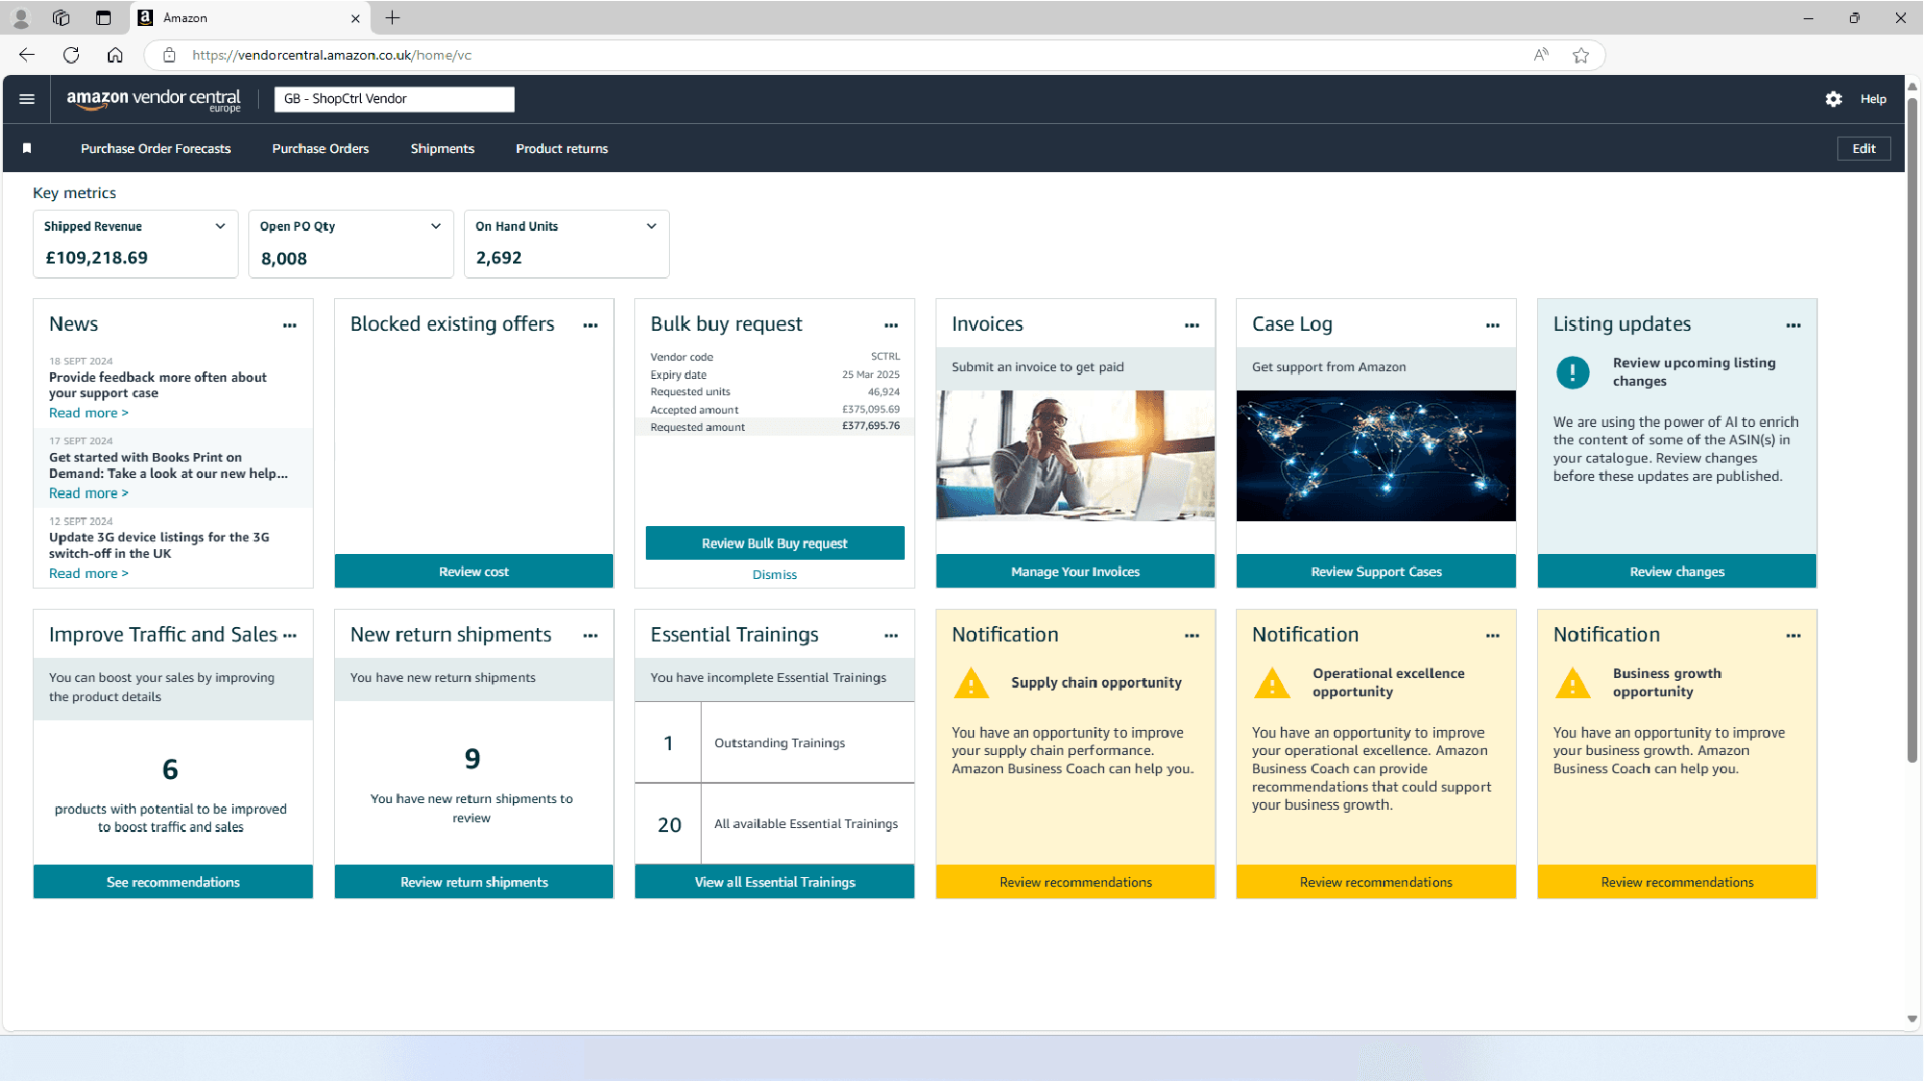Open the GB - ShopCtrl Vendor account selector
1924x1081 pixels.
pyautogui.click(x=395, y=99)
